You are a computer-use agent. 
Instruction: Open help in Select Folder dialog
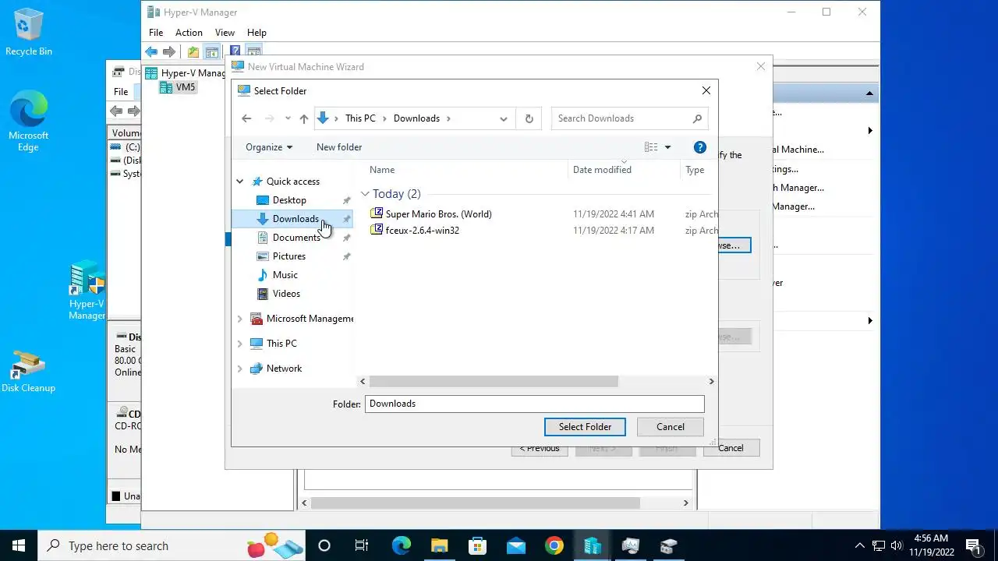pos(700,147)
